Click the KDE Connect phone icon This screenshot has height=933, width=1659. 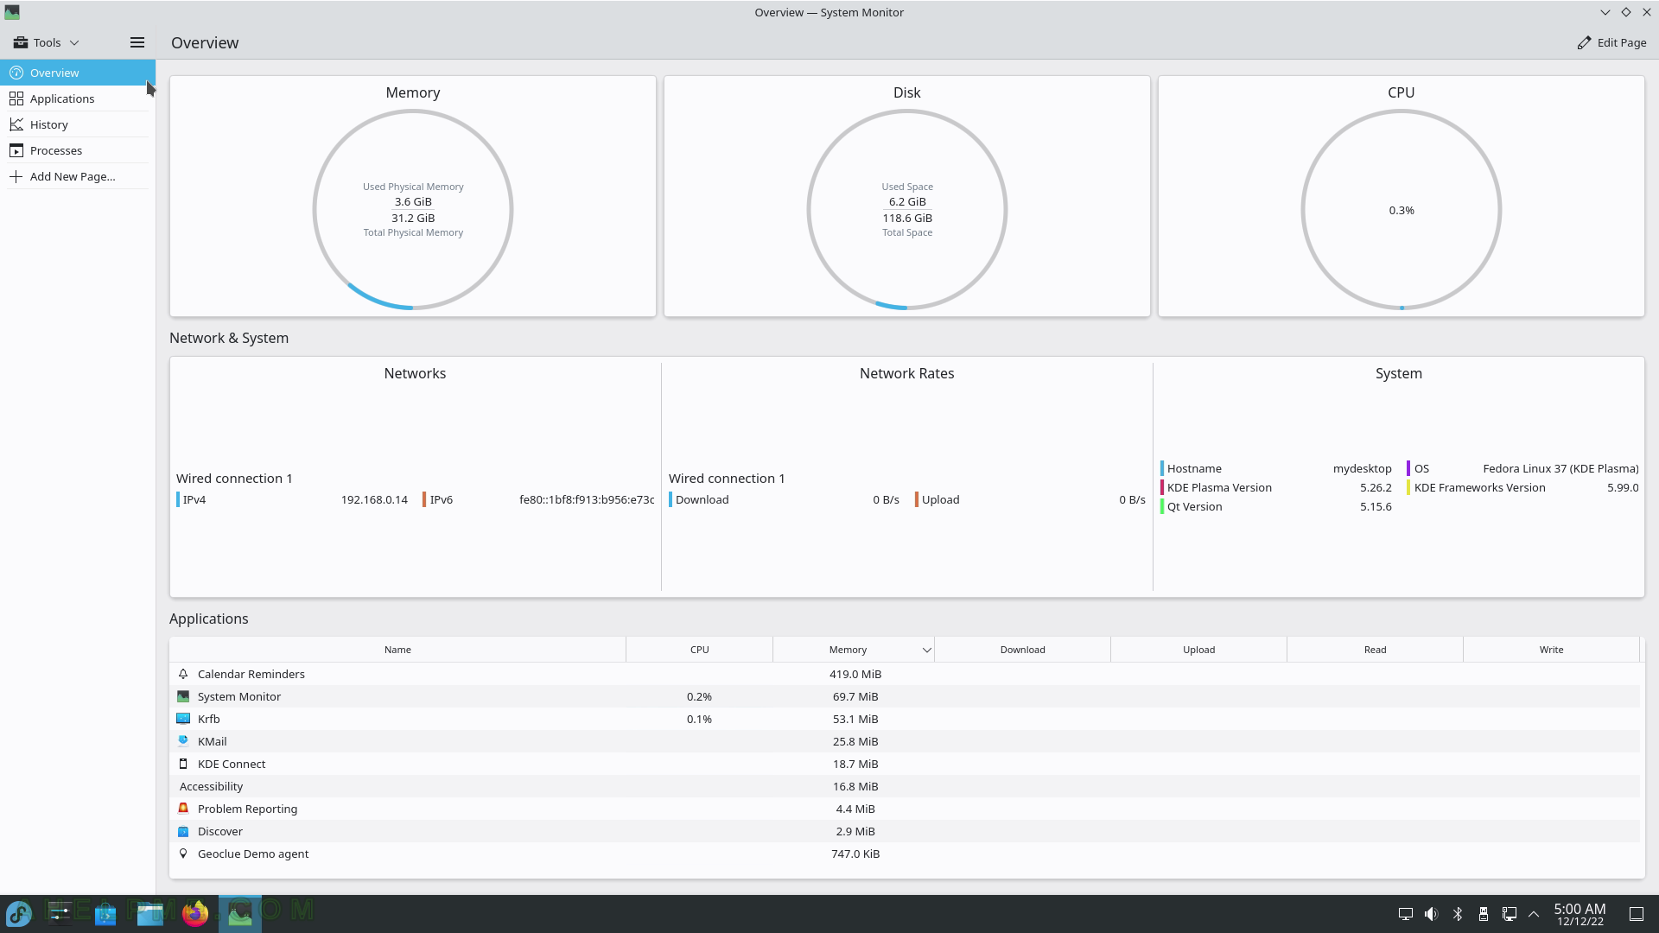tap(183, 764)
